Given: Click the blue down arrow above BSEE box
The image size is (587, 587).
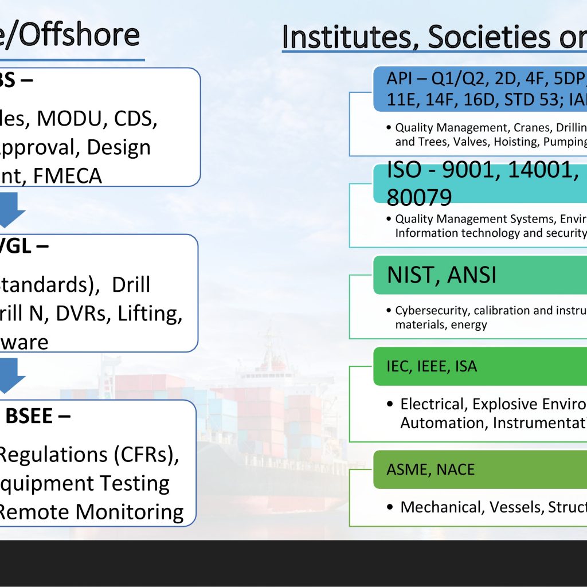Looking at the screenshot, I should [8, 375].
